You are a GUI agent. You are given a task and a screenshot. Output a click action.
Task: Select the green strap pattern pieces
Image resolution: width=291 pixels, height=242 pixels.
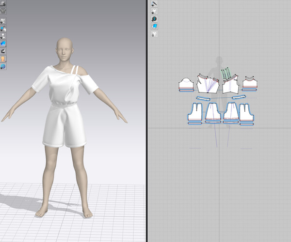(226, 73)
